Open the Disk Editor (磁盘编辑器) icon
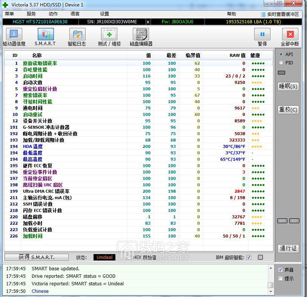The height and width of the screenshot is (297, 307). [141, 34]
